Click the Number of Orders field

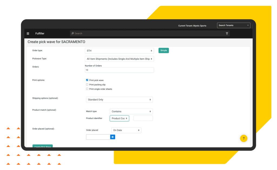[x=119, y=70]
